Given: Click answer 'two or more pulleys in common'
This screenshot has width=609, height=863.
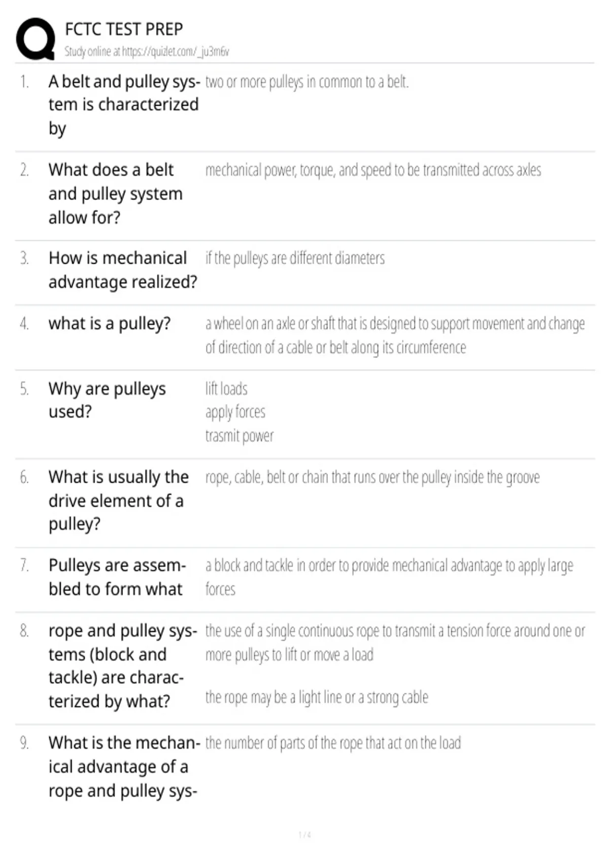Looking at the screenshot, I should coord(307,82).
